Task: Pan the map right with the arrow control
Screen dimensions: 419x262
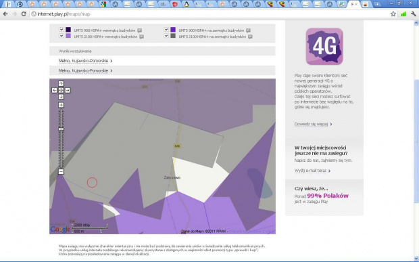Action: click(x=68, y=90)
